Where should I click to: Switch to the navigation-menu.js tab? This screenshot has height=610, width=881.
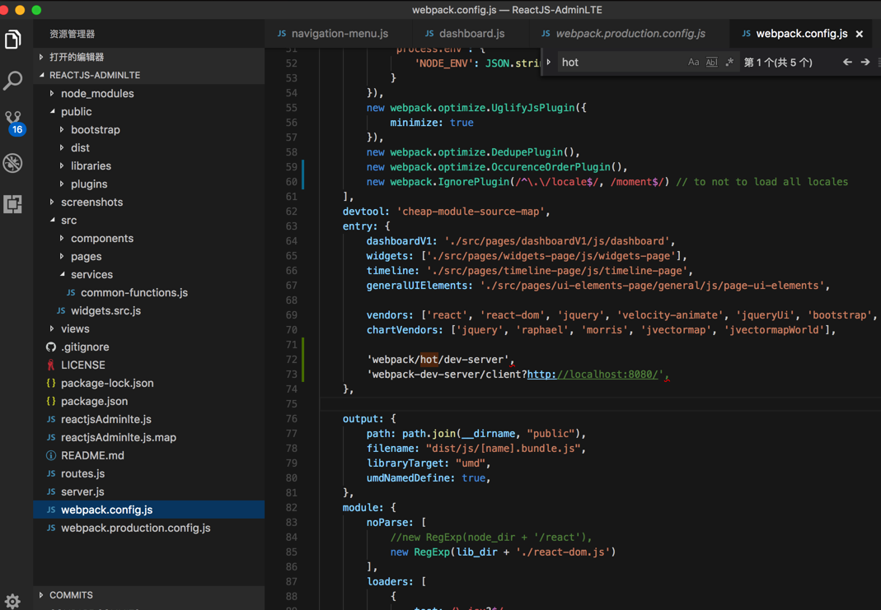[x=339, y=34]
